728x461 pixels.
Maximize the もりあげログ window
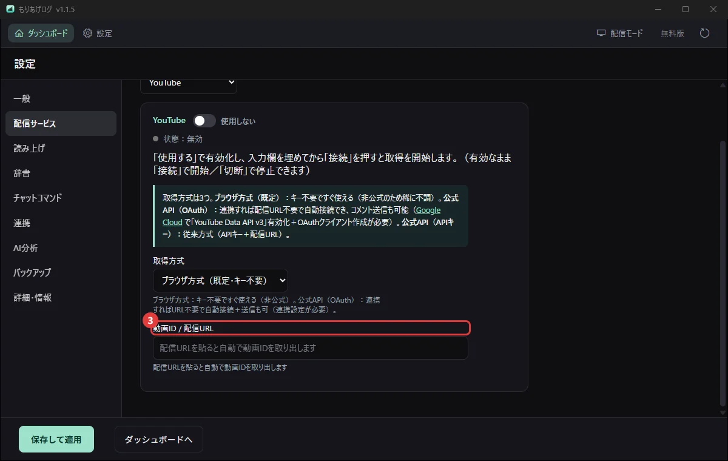point(686,9)
